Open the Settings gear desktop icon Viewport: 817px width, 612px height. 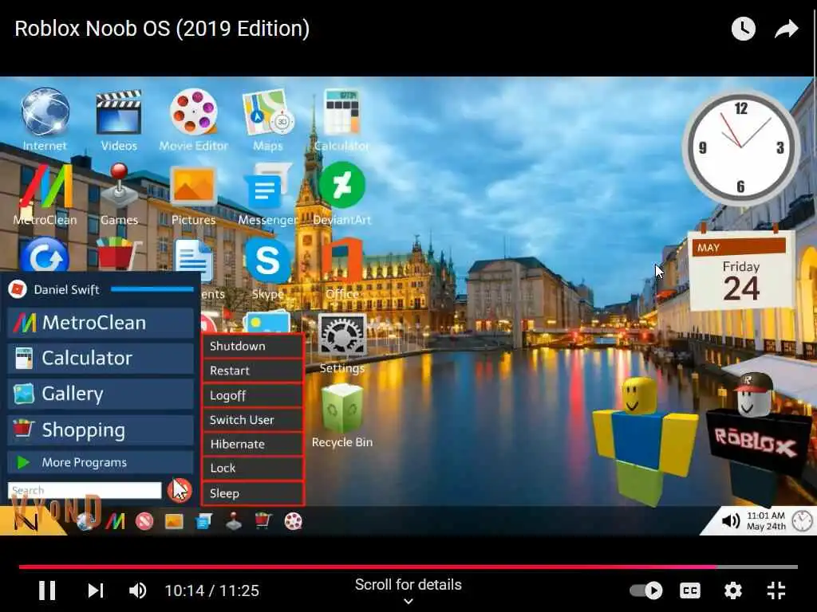tap(341, 335)
